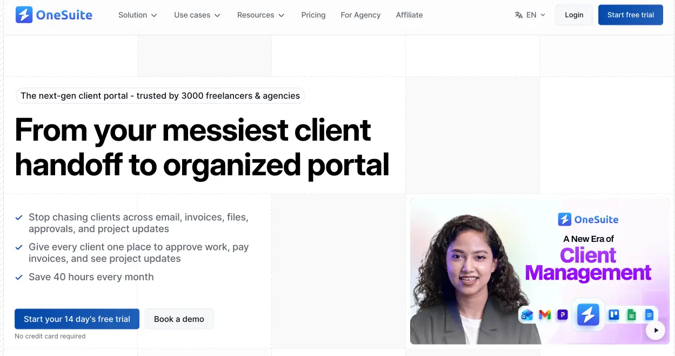Screen dimensions: 675x356
Task: Click the 'trusted by 3000 freelancers & agencies' badge
Action: point(161,96)
